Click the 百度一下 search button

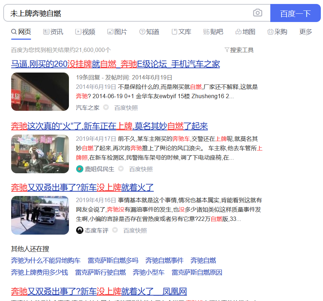point(296,13)
